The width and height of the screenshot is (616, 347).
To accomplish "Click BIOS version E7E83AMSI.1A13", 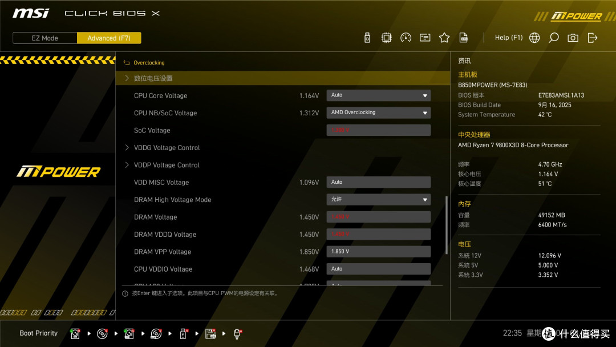I will 561,95.
